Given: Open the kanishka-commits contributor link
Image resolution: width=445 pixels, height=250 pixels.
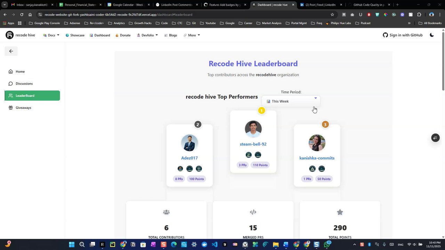Looking at the screenshot, I should pyautogui.click(x=317, y=158).
